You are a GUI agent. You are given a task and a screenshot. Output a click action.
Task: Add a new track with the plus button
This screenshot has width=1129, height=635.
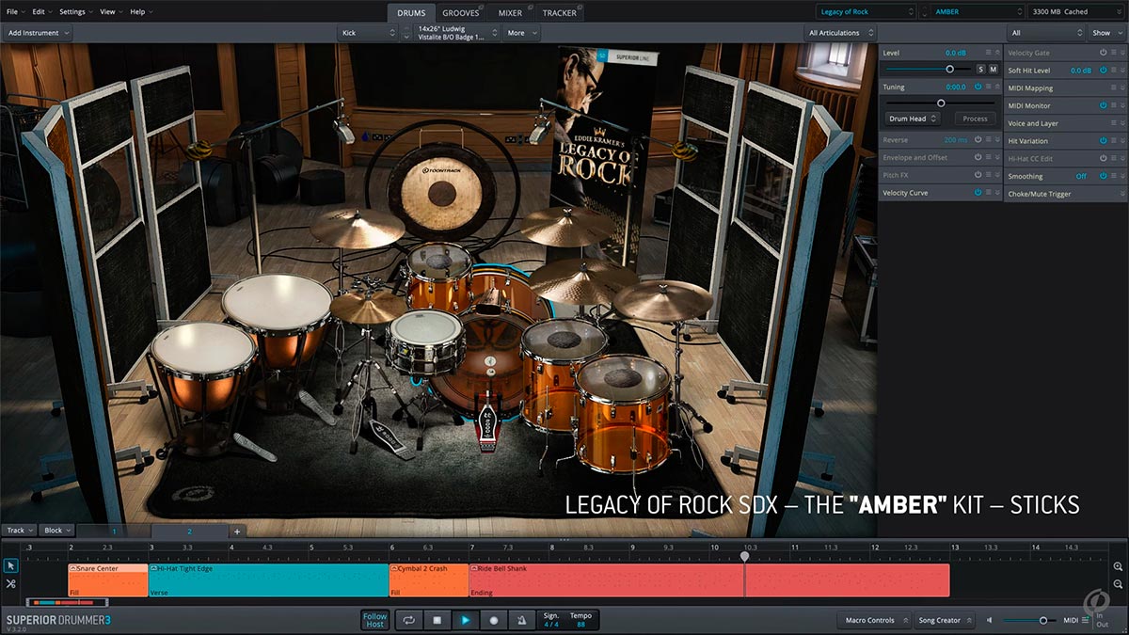[x=237, y=532]
